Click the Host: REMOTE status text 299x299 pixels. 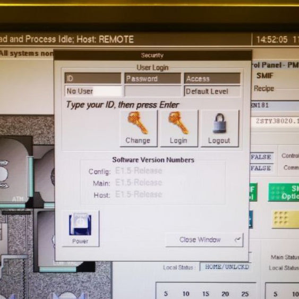point(105,39)
